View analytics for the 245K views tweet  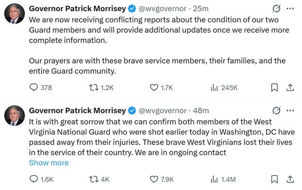pos(215,87)
